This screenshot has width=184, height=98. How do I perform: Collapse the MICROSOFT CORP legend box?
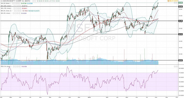pos(2,1)
